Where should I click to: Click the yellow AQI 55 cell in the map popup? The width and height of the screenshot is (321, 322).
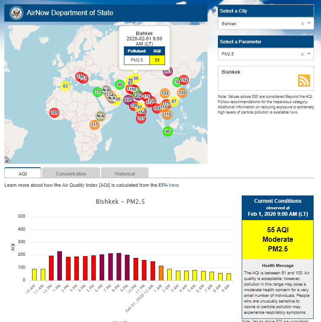(157, 60)
